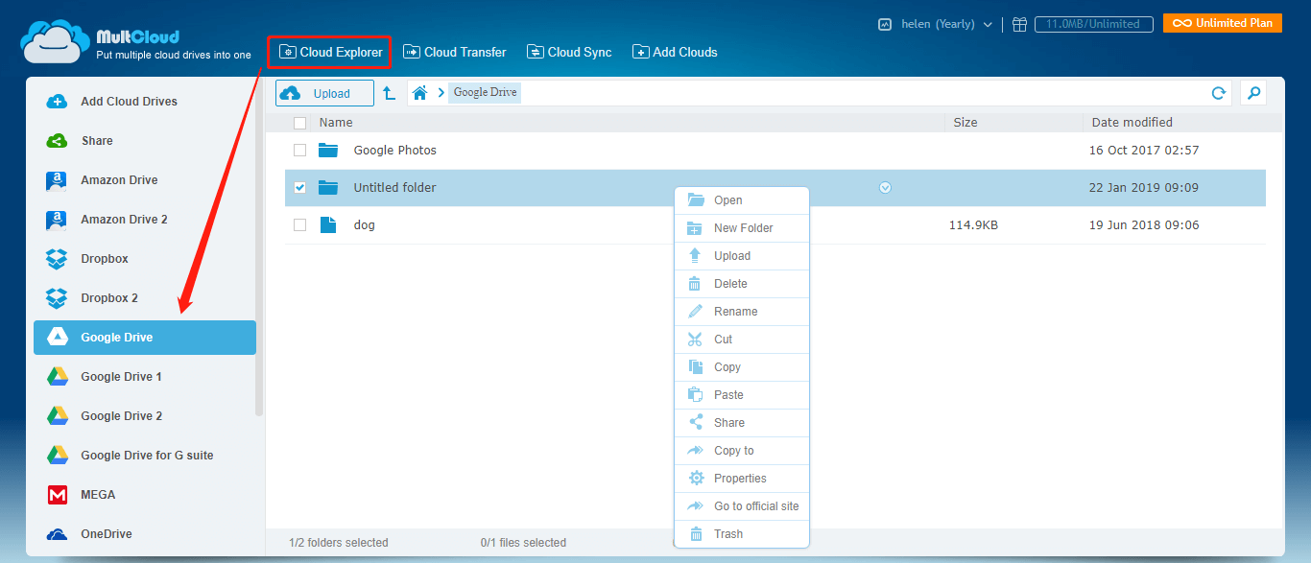Open the Cloud Sync tab
The image size is (1311, 563).
tap(569, 52)
